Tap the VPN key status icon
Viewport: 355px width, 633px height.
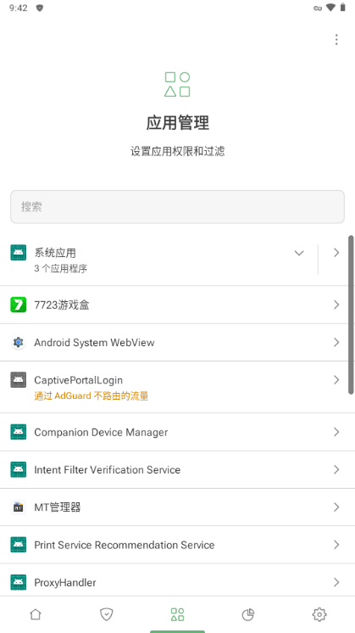(318, 8)
